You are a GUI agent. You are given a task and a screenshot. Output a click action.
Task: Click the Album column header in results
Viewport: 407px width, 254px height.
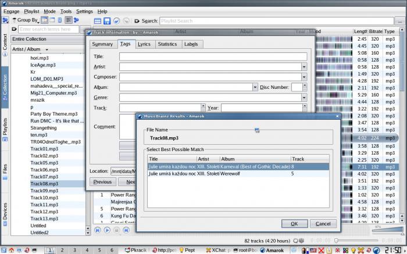255,159
